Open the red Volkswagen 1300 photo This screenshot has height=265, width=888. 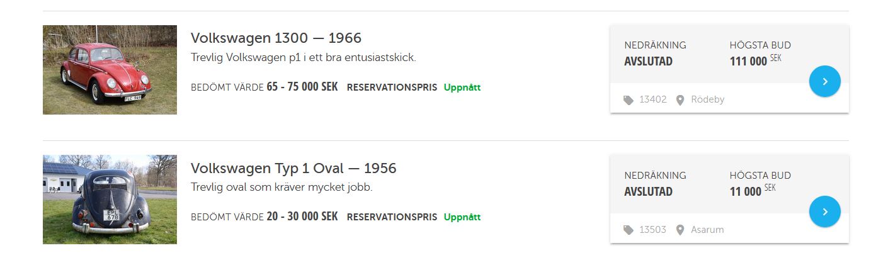[x=110, y=70]
